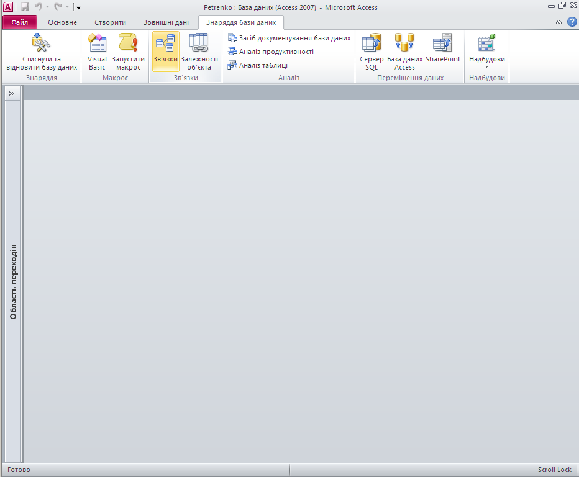Screen dimensions: 579x477
Task: Minimize the ribbon with the caret icon
Action: click(558, 22)
